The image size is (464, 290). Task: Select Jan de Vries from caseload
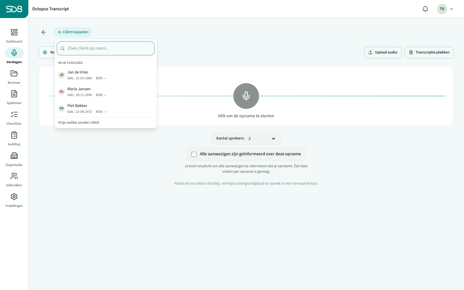coord(106,75)
